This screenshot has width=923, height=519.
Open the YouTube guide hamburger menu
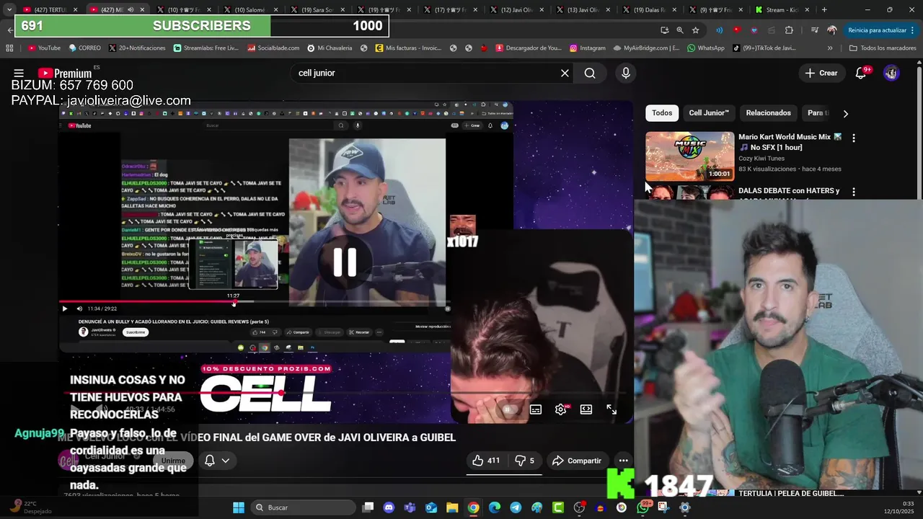[x=19, y=73]
